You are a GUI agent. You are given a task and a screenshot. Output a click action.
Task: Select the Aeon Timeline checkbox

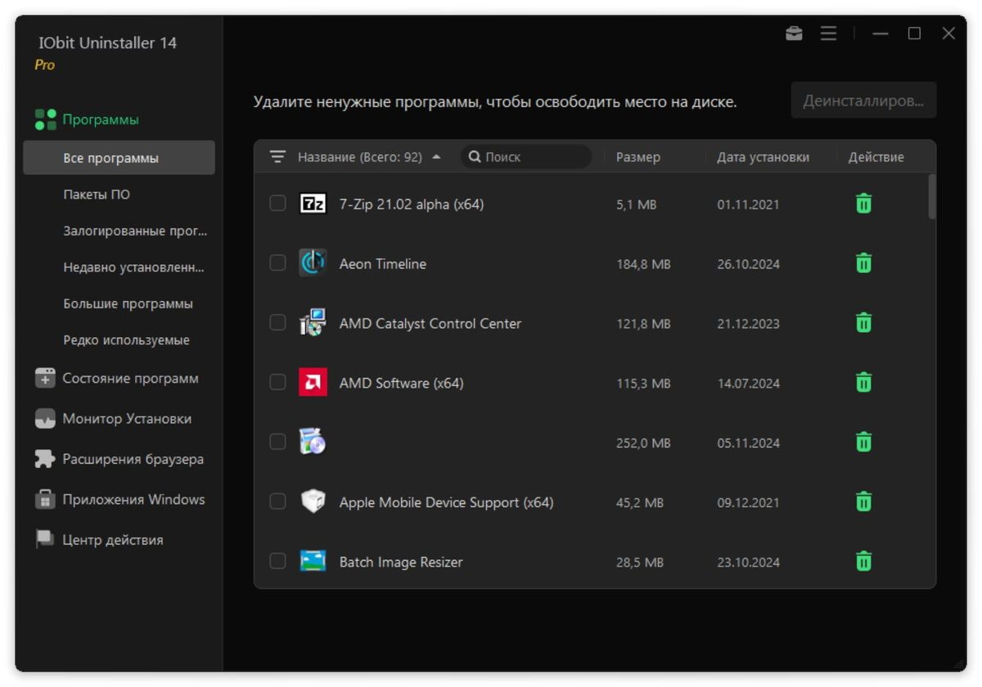278,263
